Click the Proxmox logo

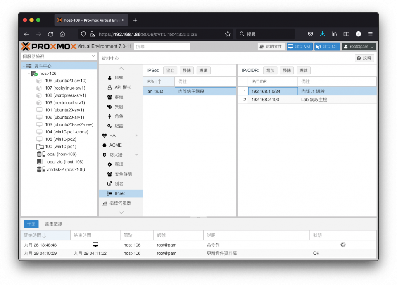pos(48,47)
